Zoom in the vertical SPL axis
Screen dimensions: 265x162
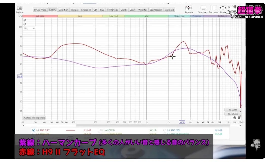(25, 20)
